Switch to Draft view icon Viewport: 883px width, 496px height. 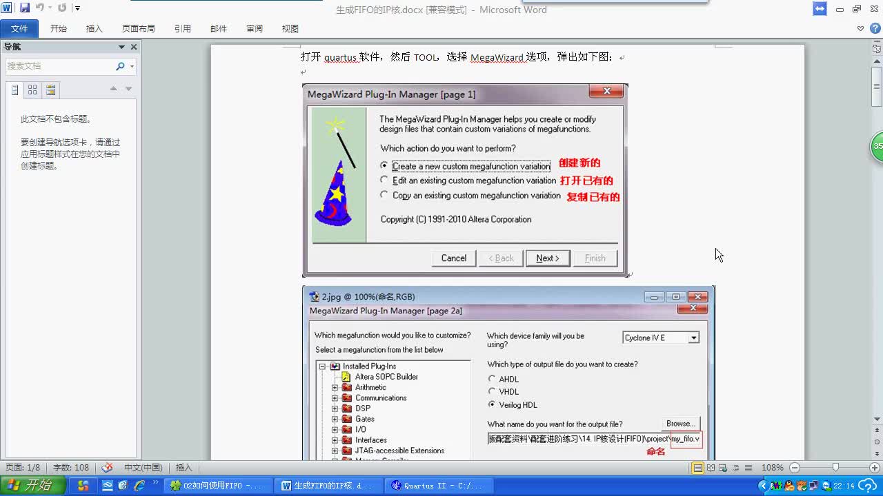click(x=748, y=468)
